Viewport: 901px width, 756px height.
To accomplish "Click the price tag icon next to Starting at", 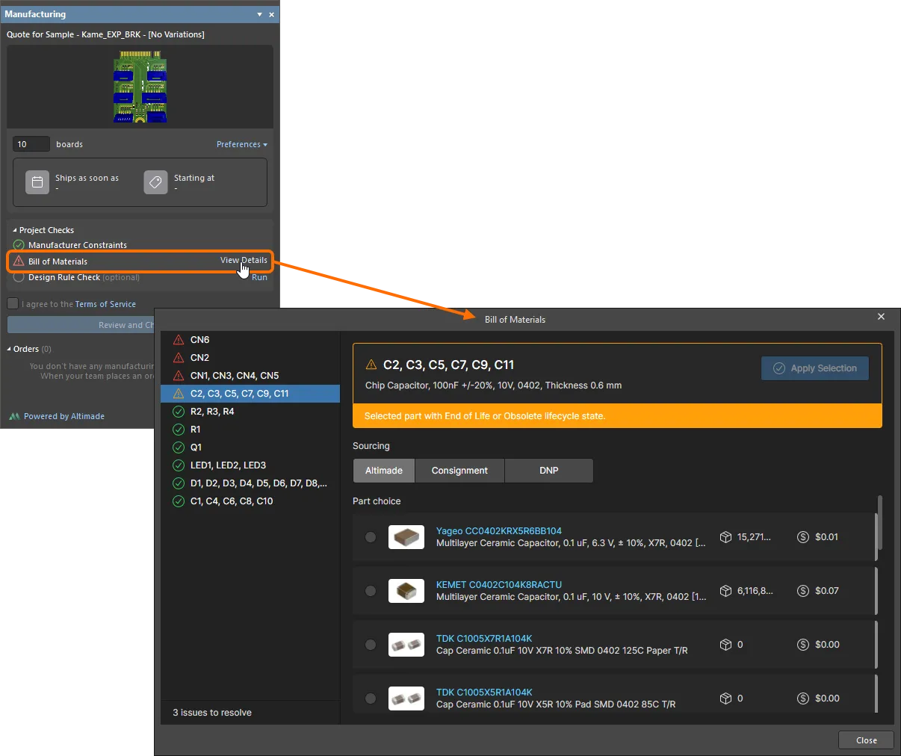I will 155,182.
